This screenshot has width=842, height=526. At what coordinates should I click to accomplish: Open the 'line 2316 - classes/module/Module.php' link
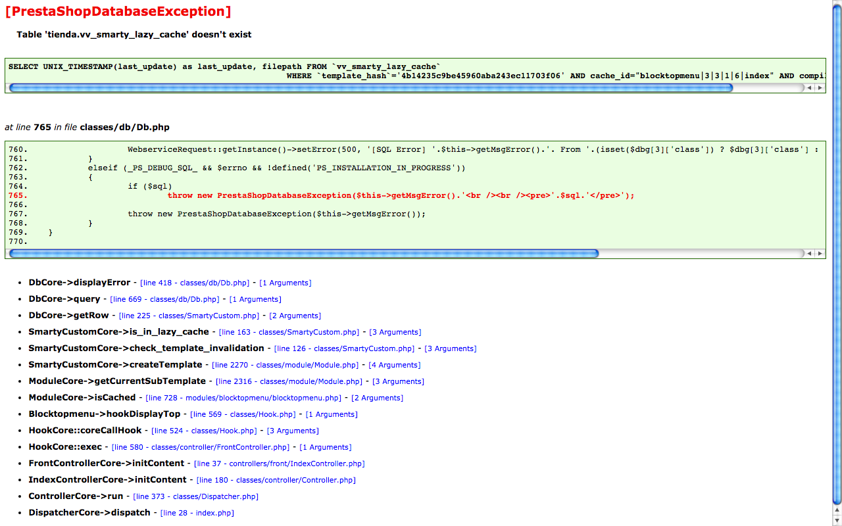coord(289,381)
